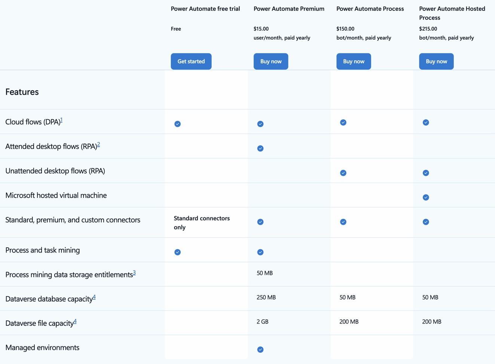Select the Power Automate Hosted Process heading
The image size is (495, 364).
pos(452,13)
